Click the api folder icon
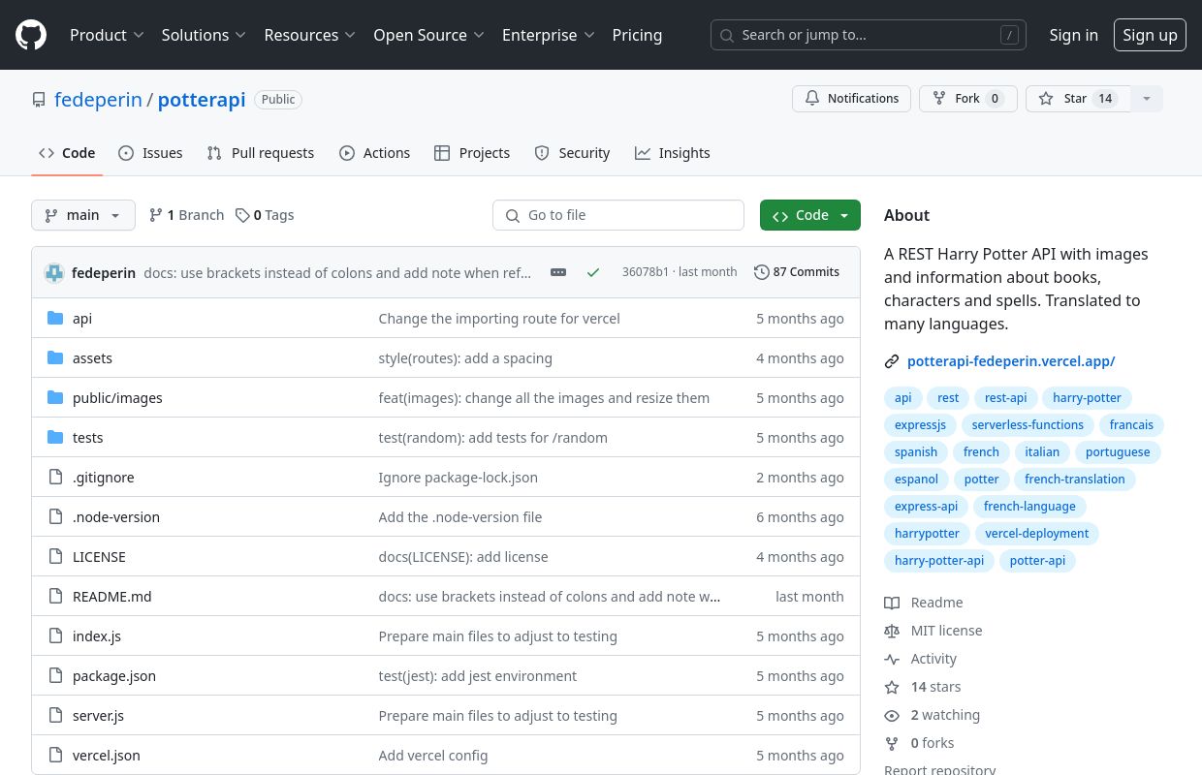This screenshot has height=775, width=1202. coord(55,319)
